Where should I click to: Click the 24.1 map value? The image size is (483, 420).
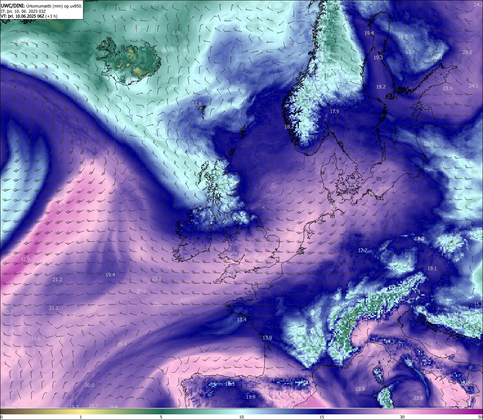(474, 86)
